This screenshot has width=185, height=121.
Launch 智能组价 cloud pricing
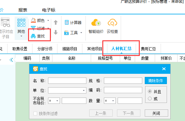tap(96, 26)
